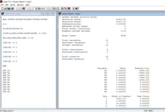Click the NUM indicator in status bar
165x112 pixels.
(151, 111)
